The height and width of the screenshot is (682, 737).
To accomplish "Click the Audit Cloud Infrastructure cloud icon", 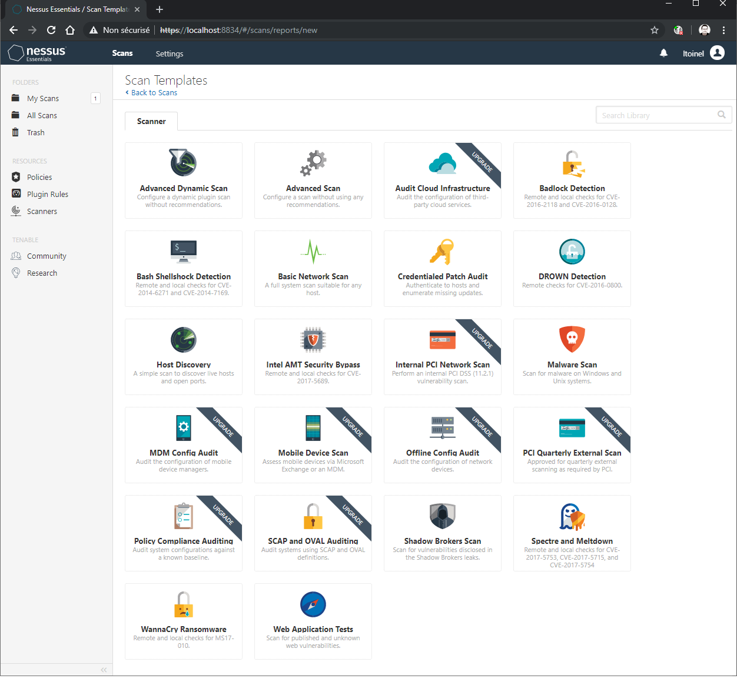I will (443, 163).
